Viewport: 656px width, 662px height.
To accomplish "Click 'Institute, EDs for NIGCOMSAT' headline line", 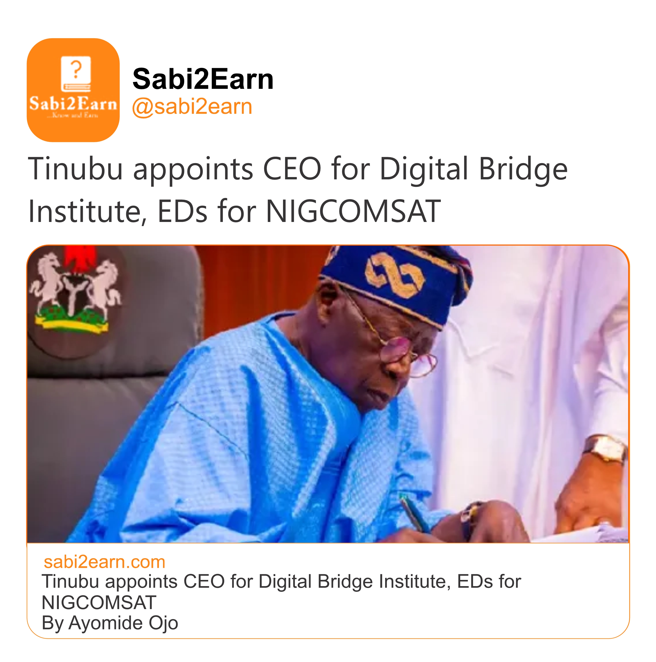I will [x=234, y=211].
